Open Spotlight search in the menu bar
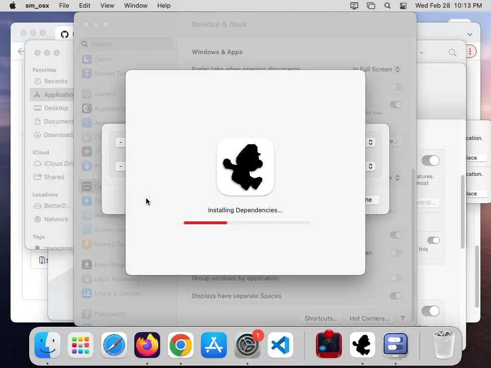Image resolution: width=491 pixels, height=368 pixels. (387, 6)
